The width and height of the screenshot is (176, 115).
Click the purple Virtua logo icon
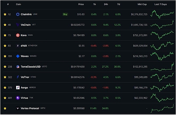point(18,98)
